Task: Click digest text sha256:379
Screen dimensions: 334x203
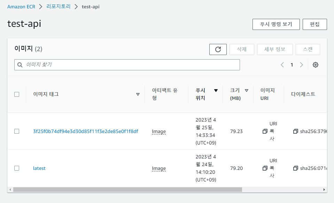Action: 313,131
